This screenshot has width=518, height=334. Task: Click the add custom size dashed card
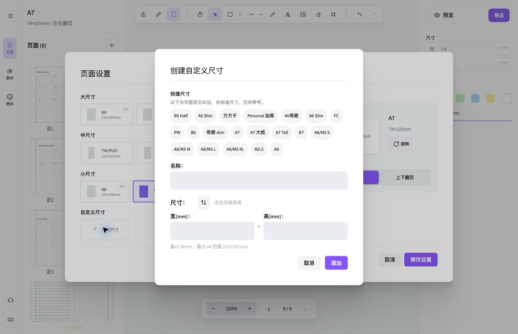point(105,229)
